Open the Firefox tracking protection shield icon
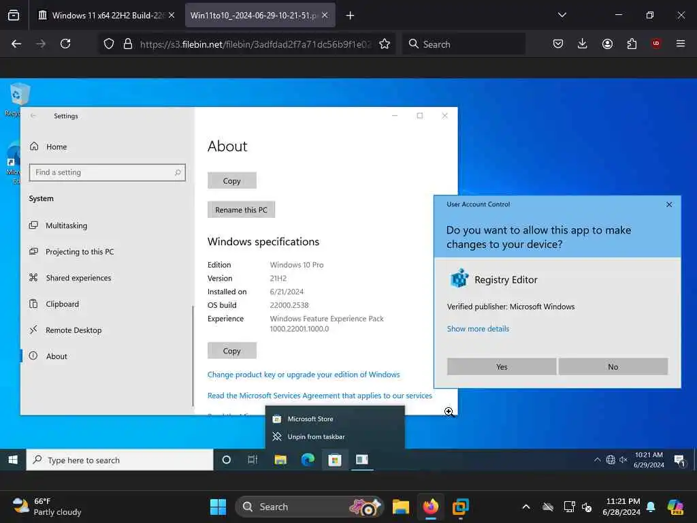Screen dimensions: 697x523 [109, 44]
